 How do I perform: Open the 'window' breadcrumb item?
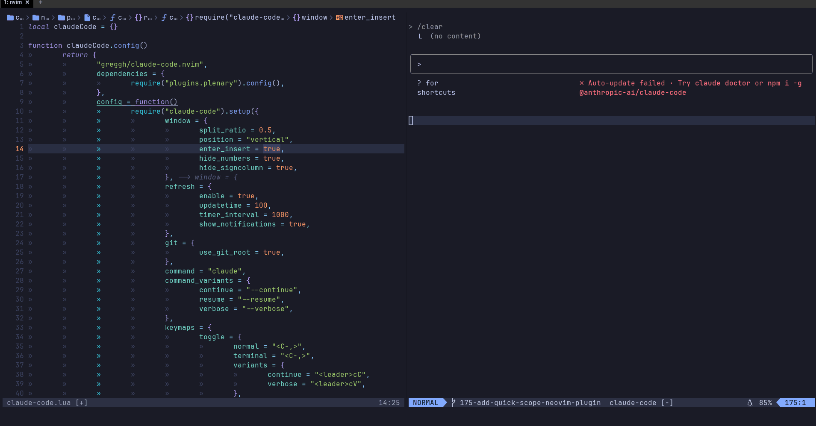(315, 18)
